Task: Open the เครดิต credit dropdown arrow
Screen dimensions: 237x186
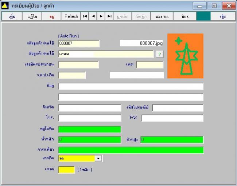Action: (x=98, y=158)
